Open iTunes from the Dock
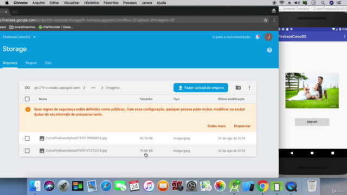Image resolution: width=347 pixels, height=195 pixels. [x=149, y=186]
